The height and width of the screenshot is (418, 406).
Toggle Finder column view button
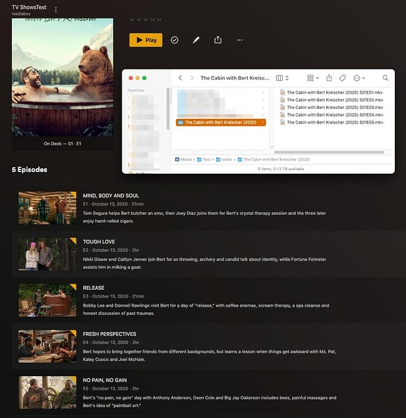click(x=279, y=78)
